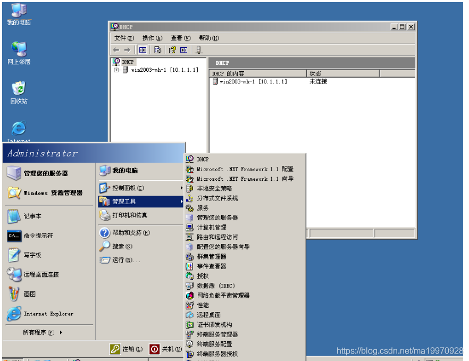Launch Internet Explorer from Start menu
The height and width of the screenshot is (361, 469).
pos(49,314)
